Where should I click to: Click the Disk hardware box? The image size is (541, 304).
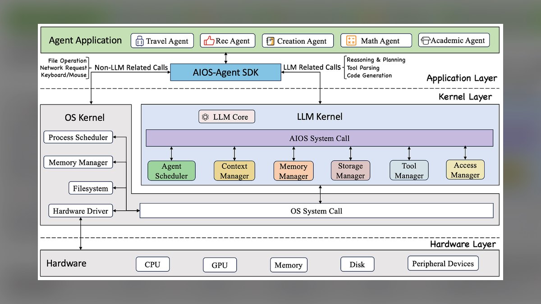point(357,264)
